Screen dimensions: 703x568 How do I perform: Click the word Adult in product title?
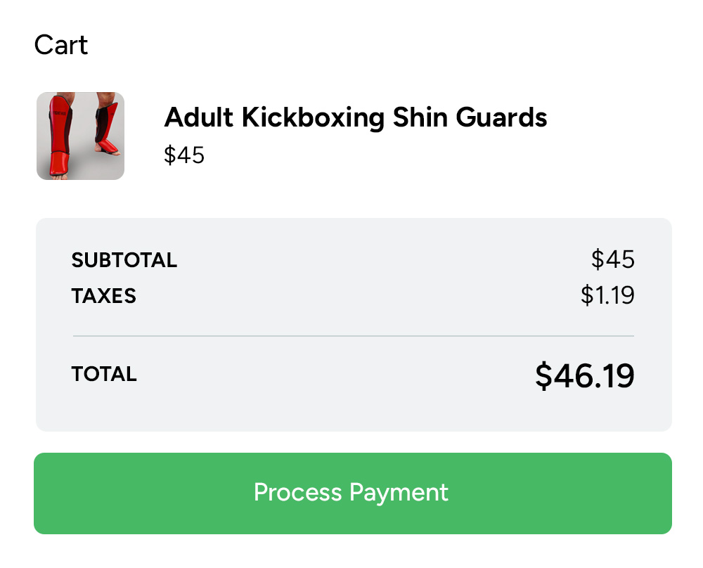click(199, 117)
